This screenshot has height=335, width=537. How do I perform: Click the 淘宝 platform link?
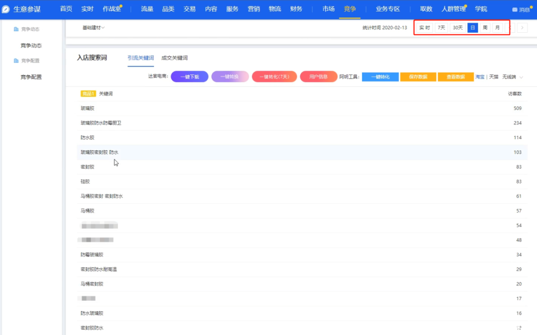click(x=480, y=77)
